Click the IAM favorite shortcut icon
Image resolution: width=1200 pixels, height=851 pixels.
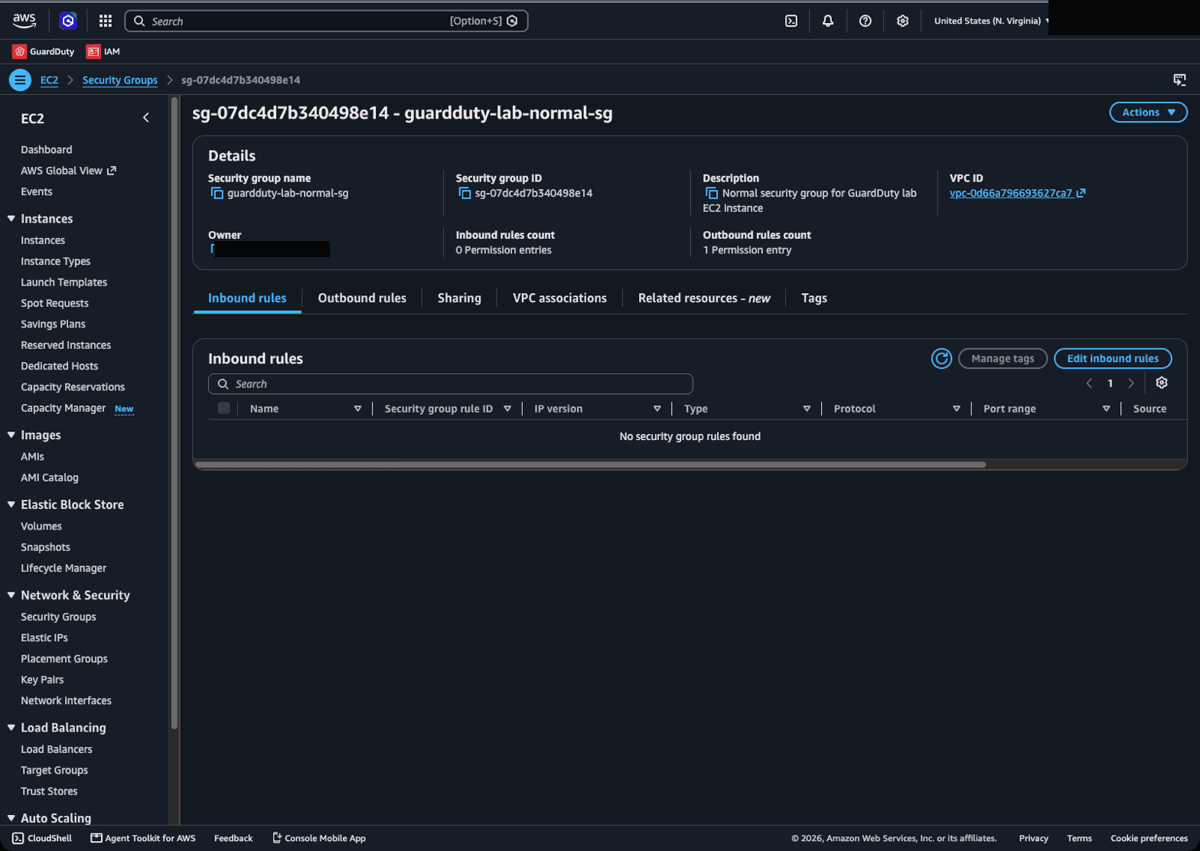[x=93, y=51]
